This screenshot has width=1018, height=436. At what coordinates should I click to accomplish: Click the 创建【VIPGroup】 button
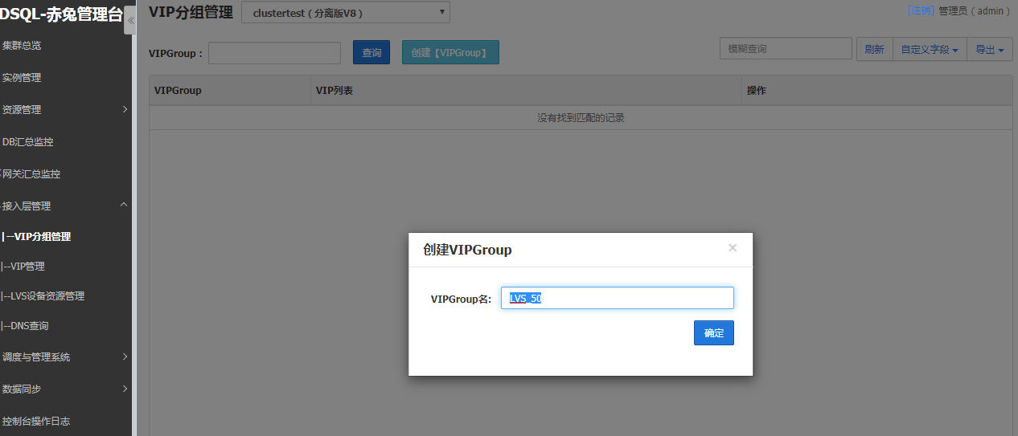450,52
